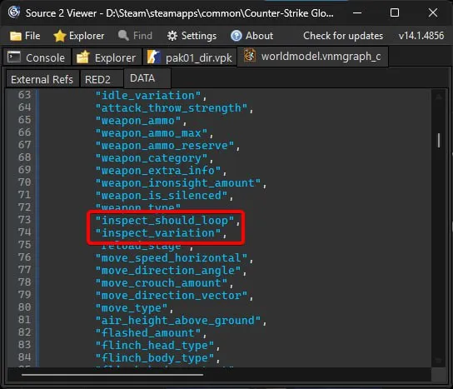The width and height of the screenshot is (453, 389).
Task: Switch to the RED2 sub-tab
Action: (98, 79)
